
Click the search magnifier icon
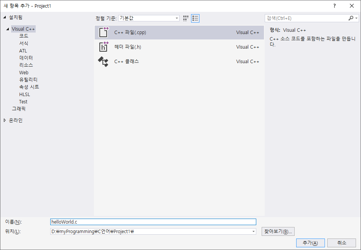pos(351,18)
